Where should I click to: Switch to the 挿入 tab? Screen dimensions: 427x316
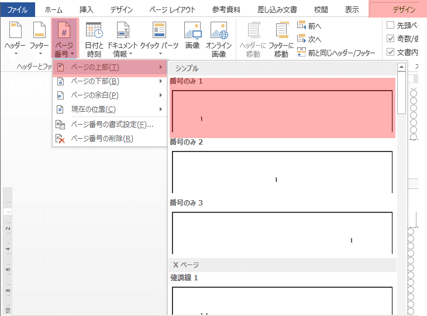(x=87, y=10)
